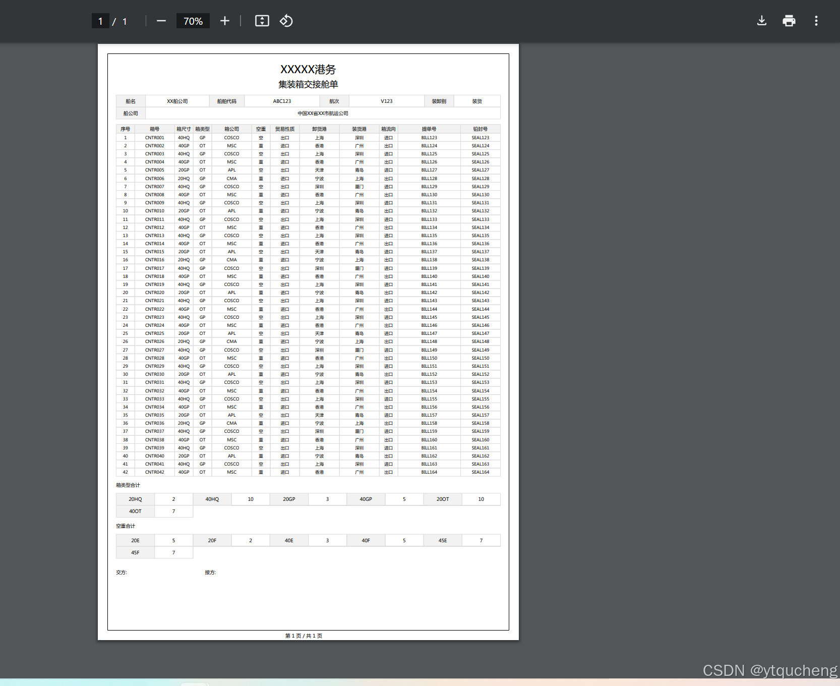Rotate the document counterclockwise

point(286,21)
